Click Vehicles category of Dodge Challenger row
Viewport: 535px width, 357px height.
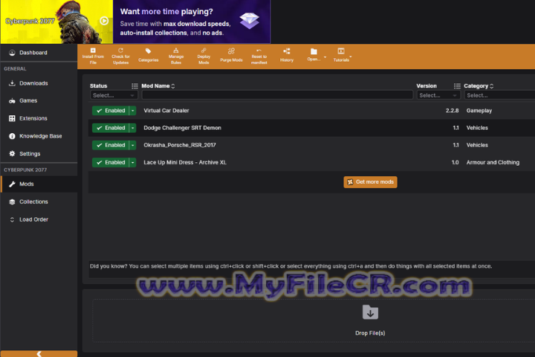coord(477,128)
